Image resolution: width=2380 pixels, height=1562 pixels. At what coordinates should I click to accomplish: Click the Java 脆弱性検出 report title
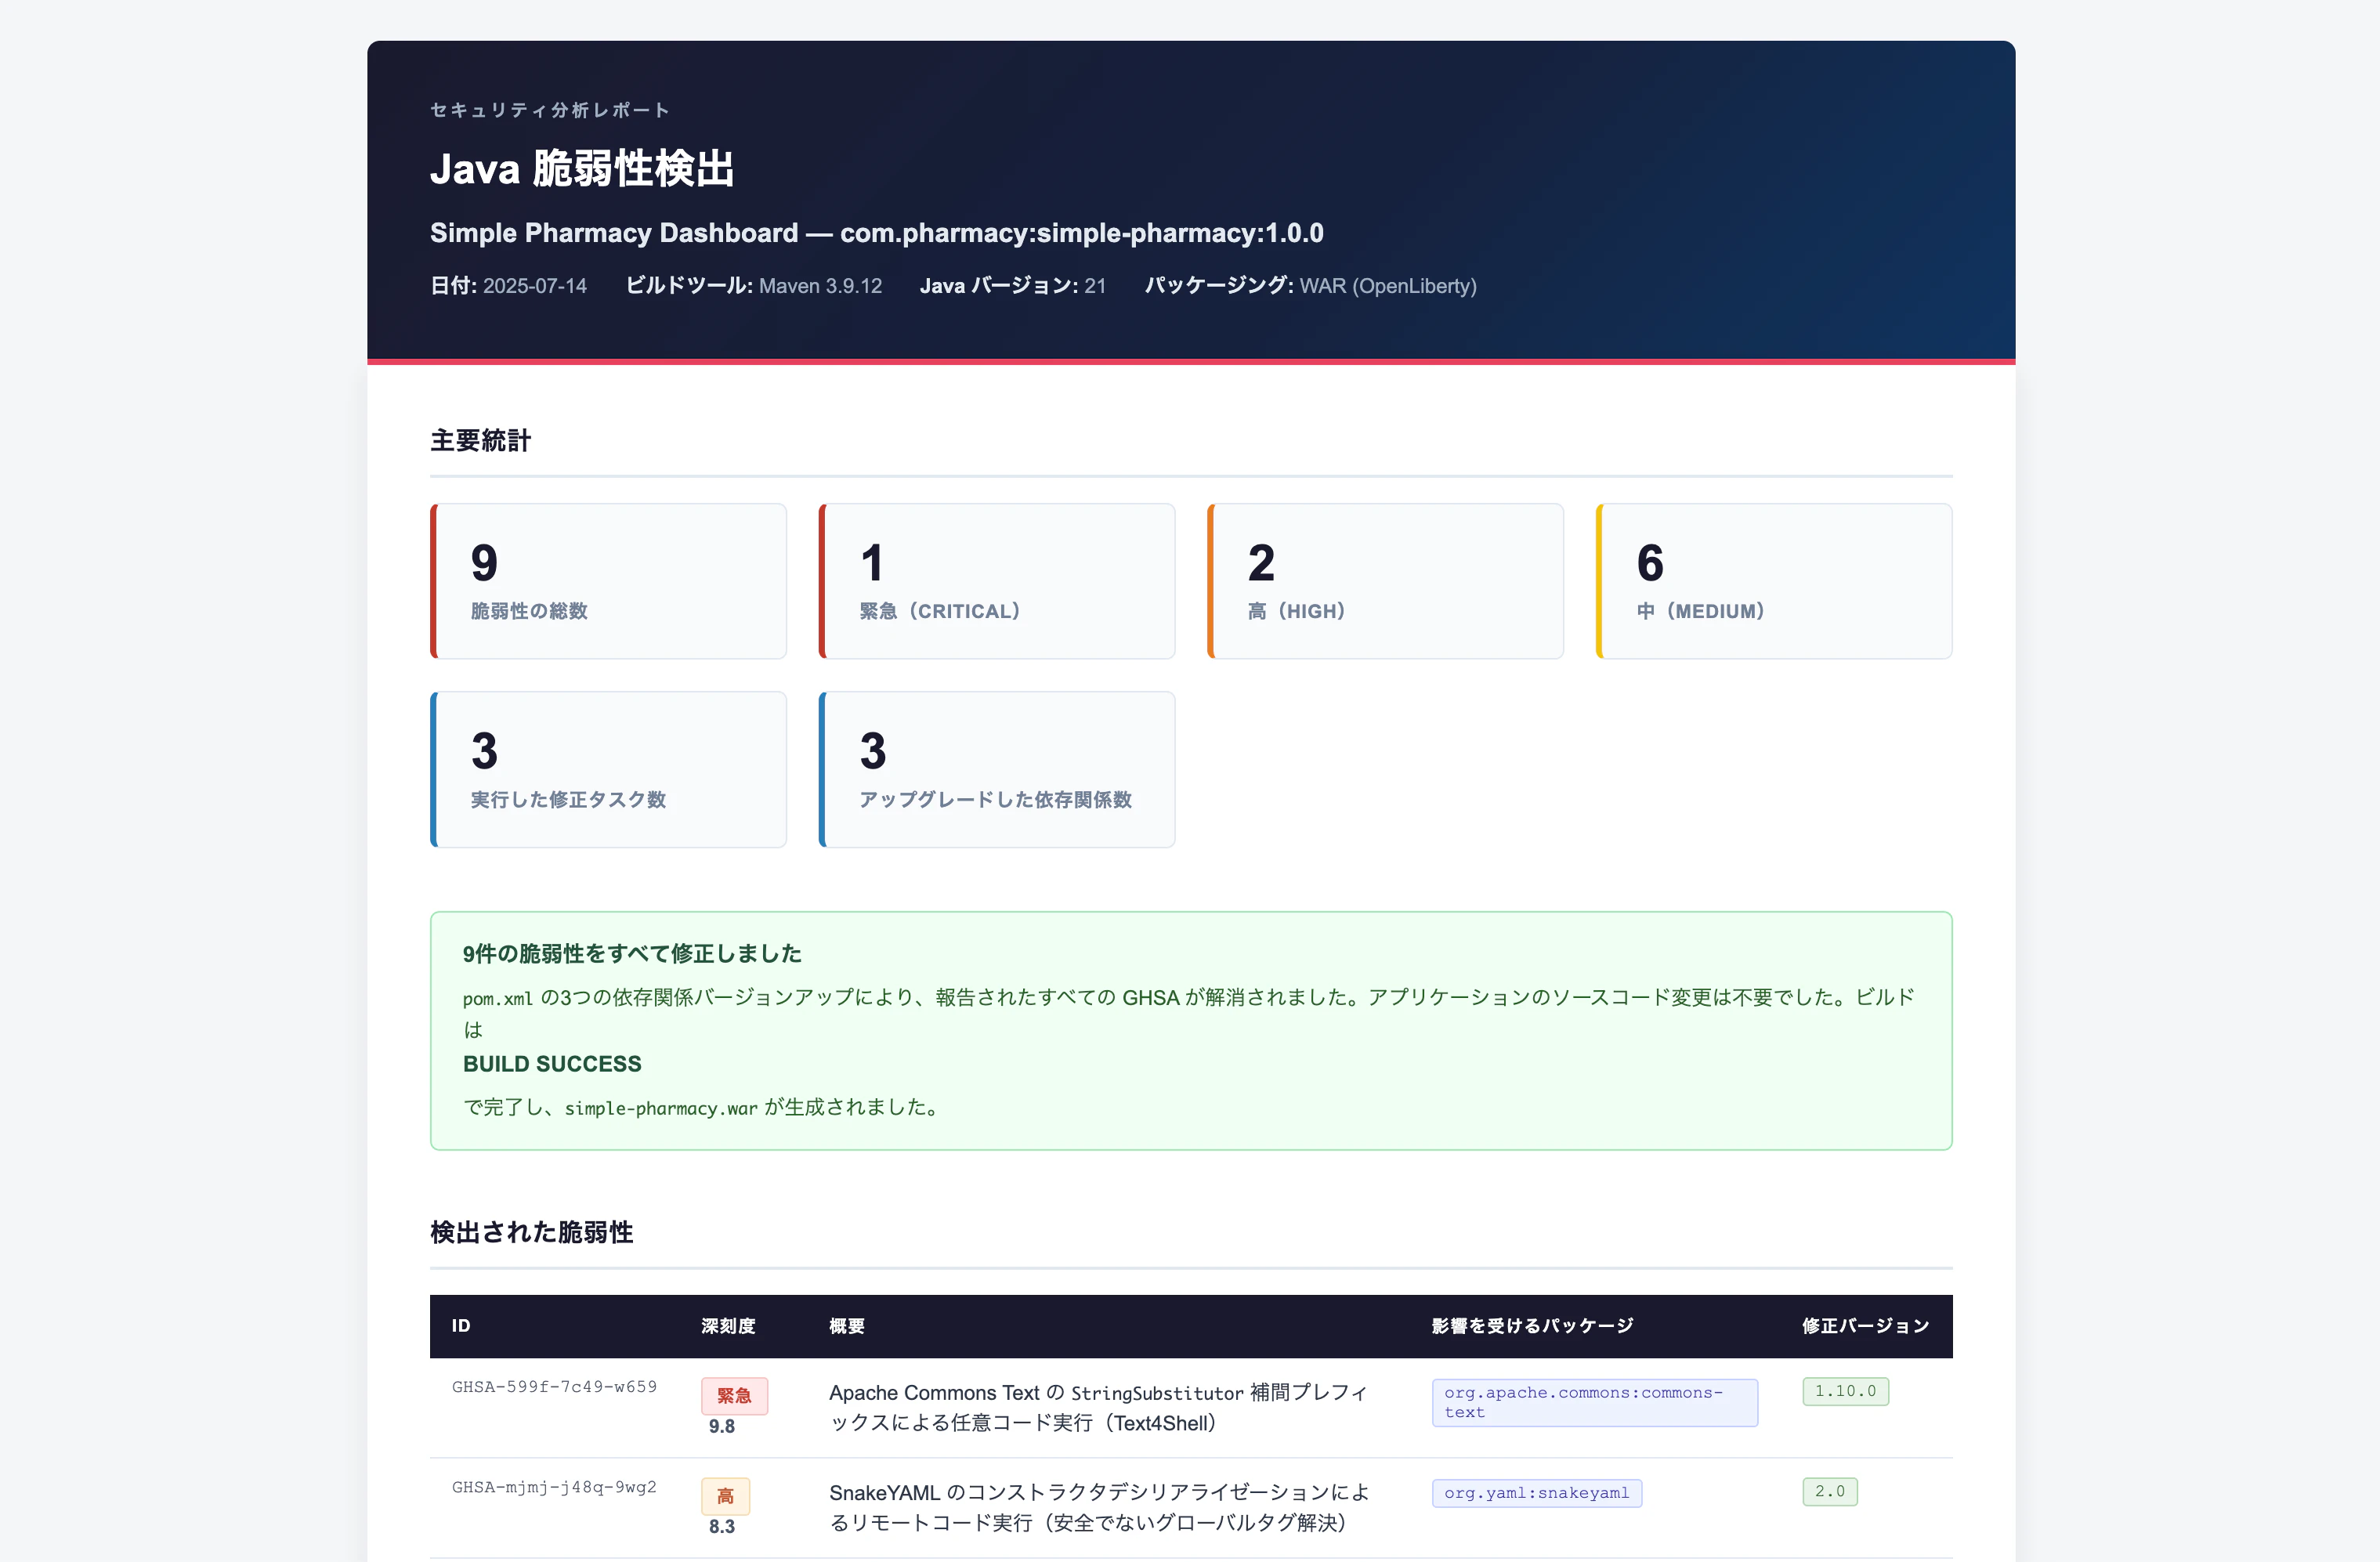(582, 169)
